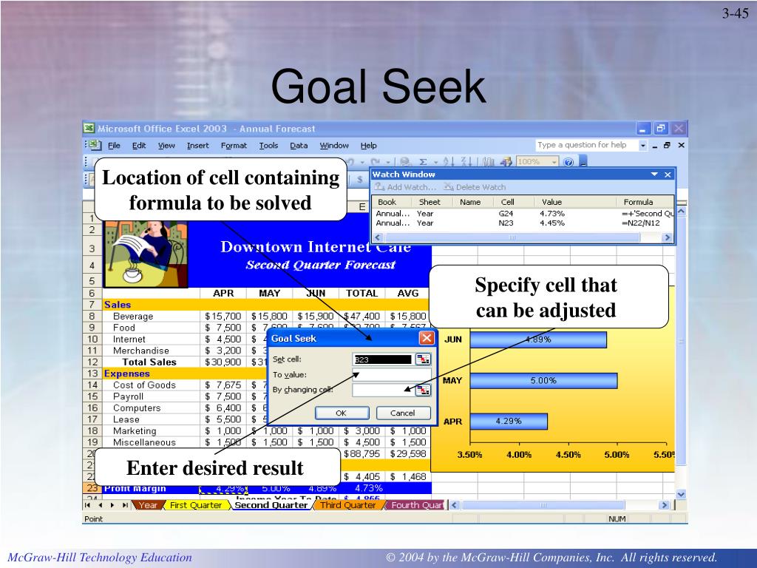Open Watch Window options dropdown triangle
Screen dimensions: 757x568
[655, 175]
